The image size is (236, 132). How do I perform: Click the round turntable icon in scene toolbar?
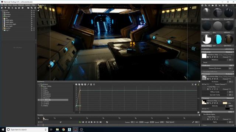[x=22, y=8]
